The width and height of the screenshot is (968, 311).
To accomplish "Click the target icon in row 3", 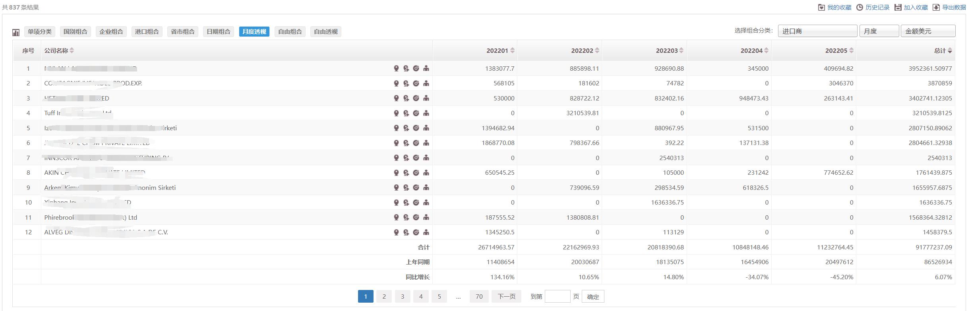I will [x=416, y=98].
